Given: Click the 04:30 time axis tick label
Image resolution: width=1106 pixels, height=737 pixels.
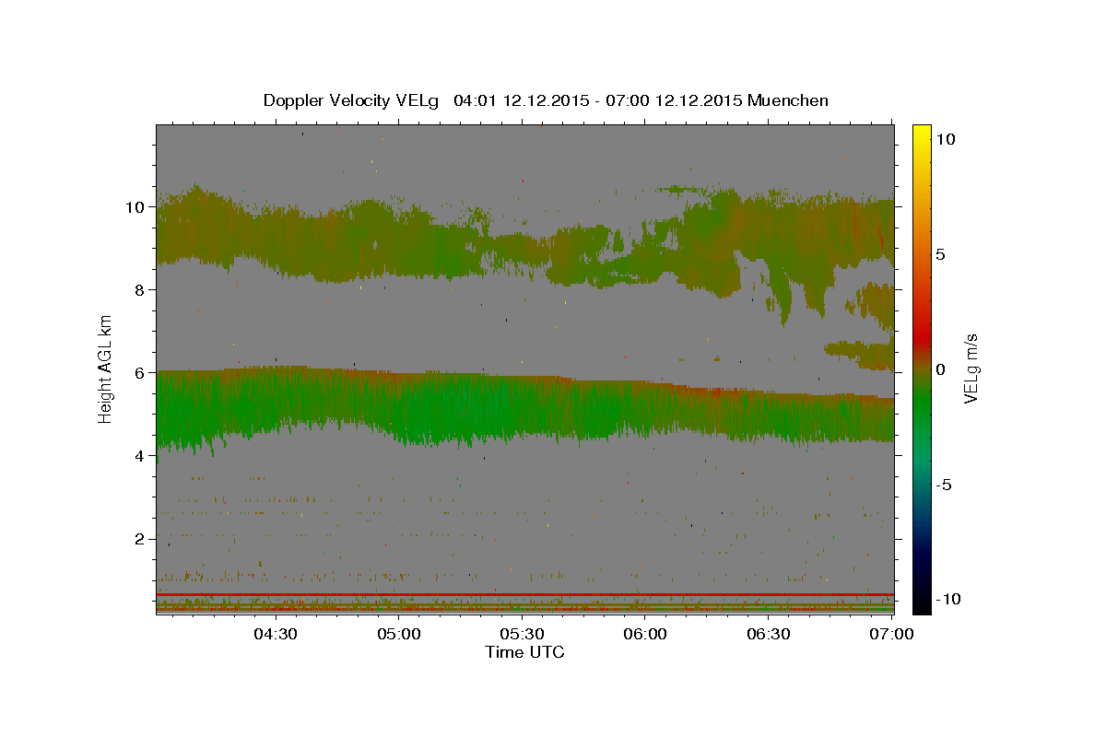Looking at the screenshot, I should [x=275, y=634].
